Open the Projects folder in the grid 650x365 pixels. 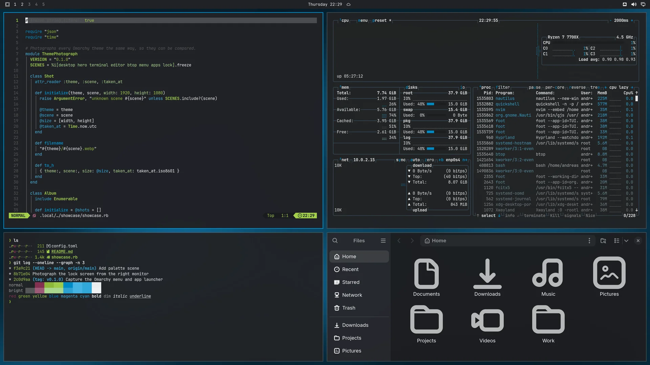coord(426,320)
